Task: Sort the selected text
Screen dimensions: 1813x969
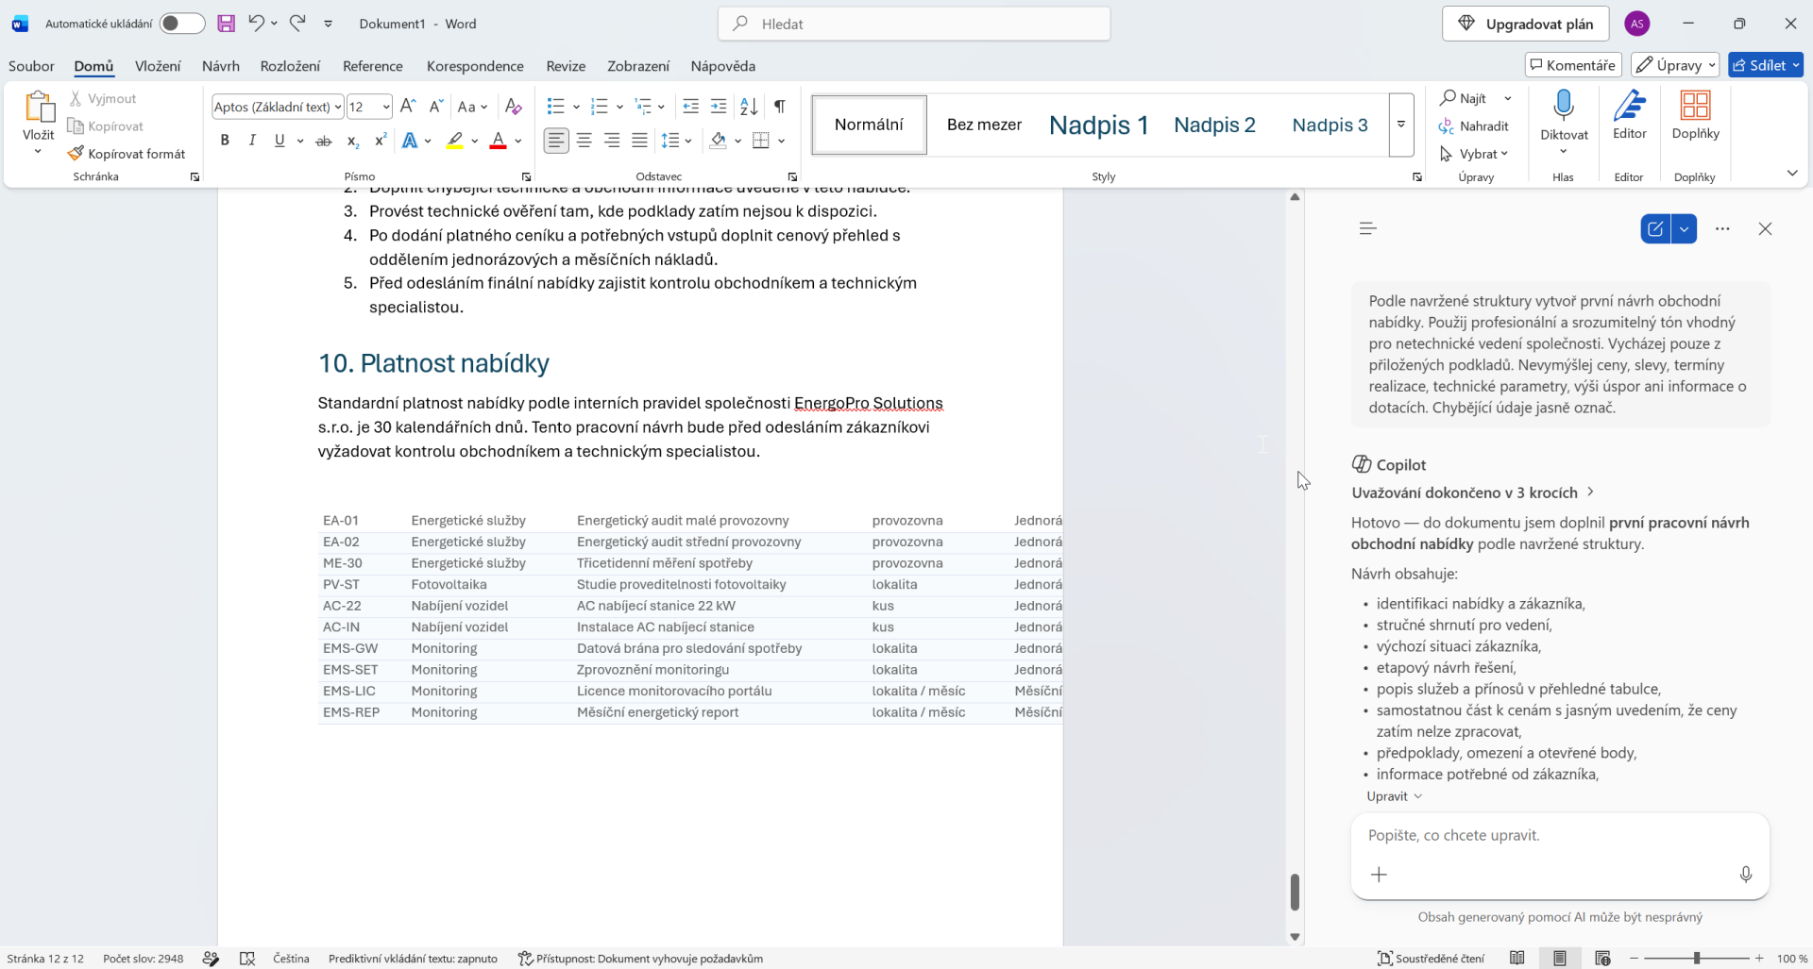Action: (749, 107)
